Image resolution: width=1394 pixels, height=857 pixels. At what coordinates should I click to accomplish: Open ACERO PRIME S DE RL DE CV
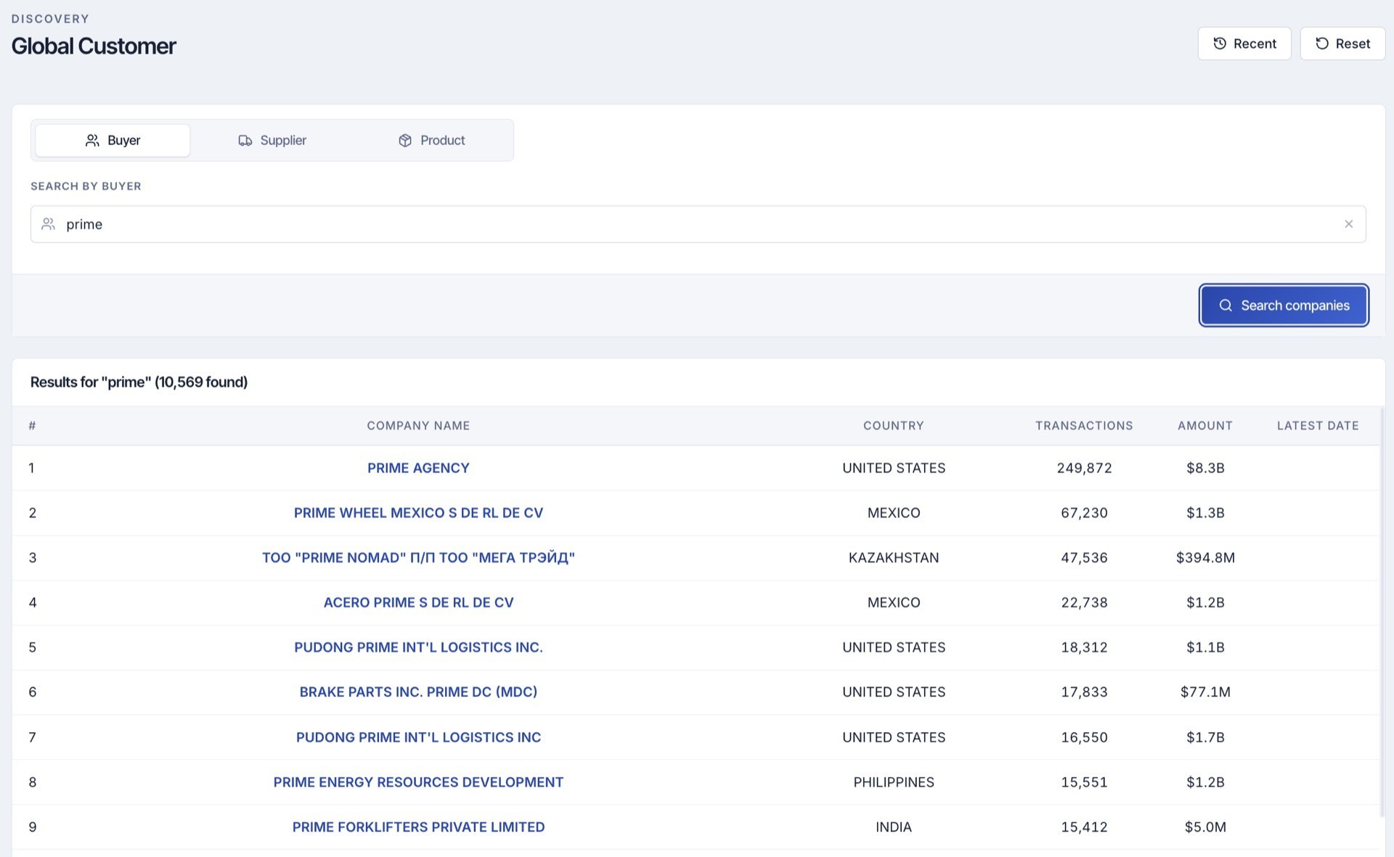(x=418, y=602)
